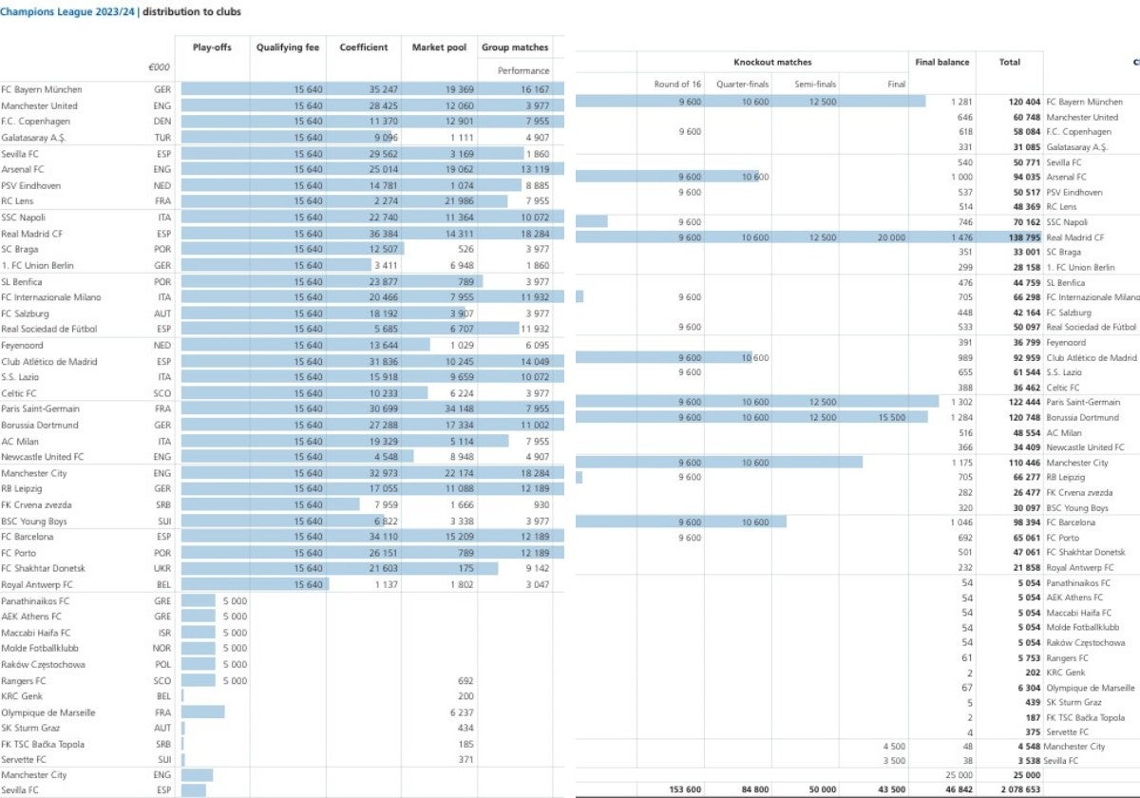The image size is (1140, 798).
Task: Click market pool value 21 986 for RC Lens
Action: [459, 201]
